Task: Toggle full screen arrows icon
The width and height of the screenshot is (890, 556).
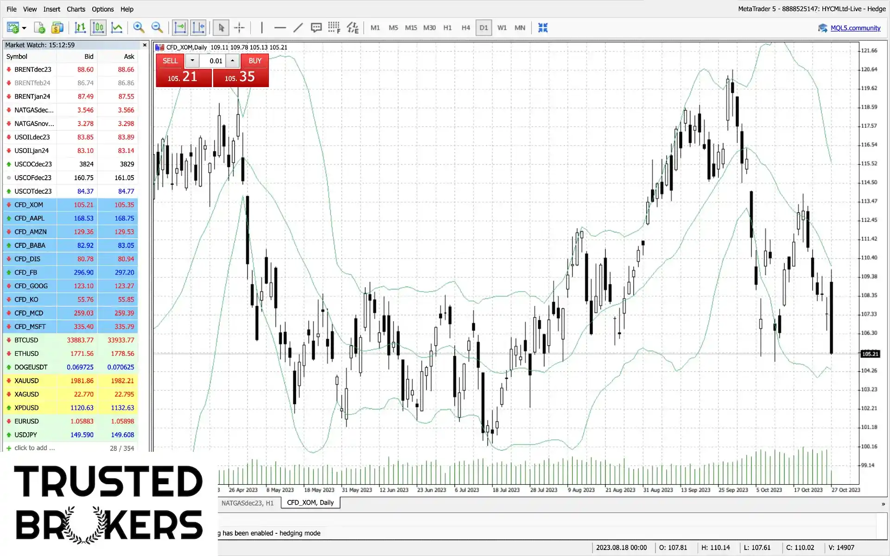Action: 543,28
